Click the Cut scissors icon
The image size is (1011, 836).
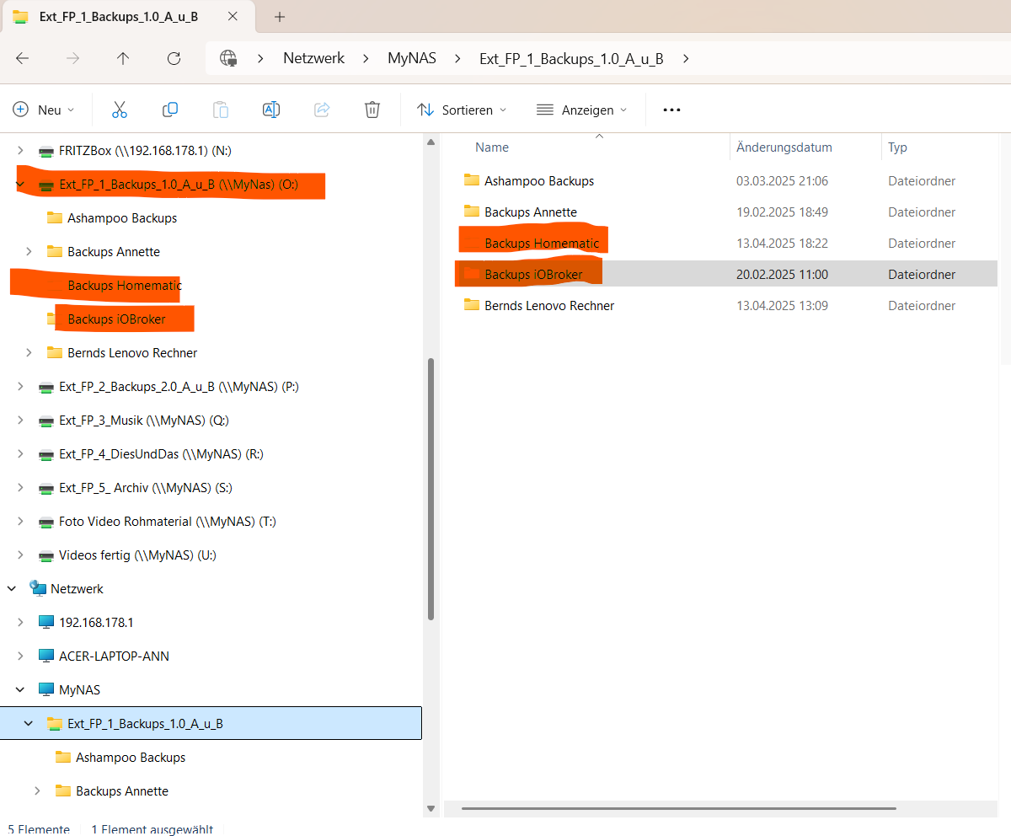coord(120,110)
